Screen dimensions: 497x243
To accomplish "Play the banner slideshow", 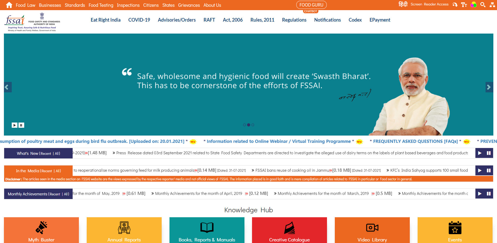I will pyautogui.click(x=15, y=125).
